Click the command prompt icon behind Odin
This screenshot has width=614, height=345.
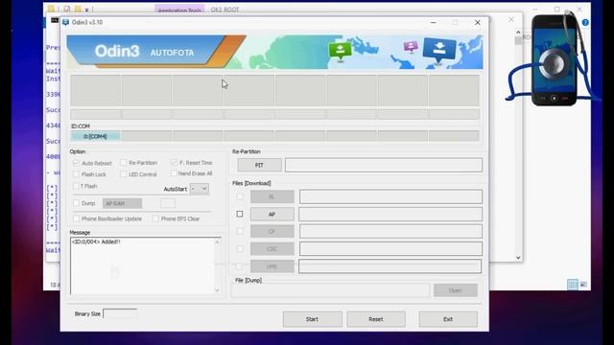pyautogui.click(x=55, y=20)
